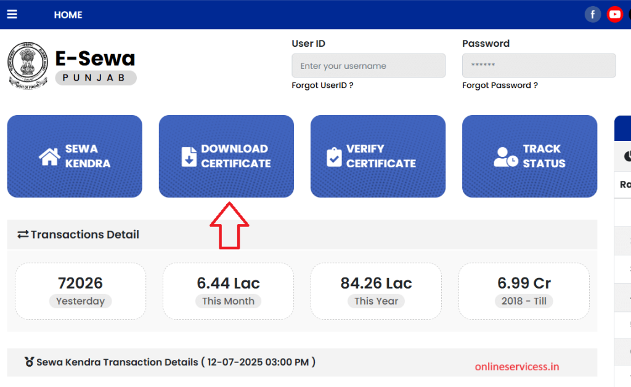Click the Government of Punjab emblem logo
The height and width of the screenshot is (387, 631).
click(x=27, y=65)
